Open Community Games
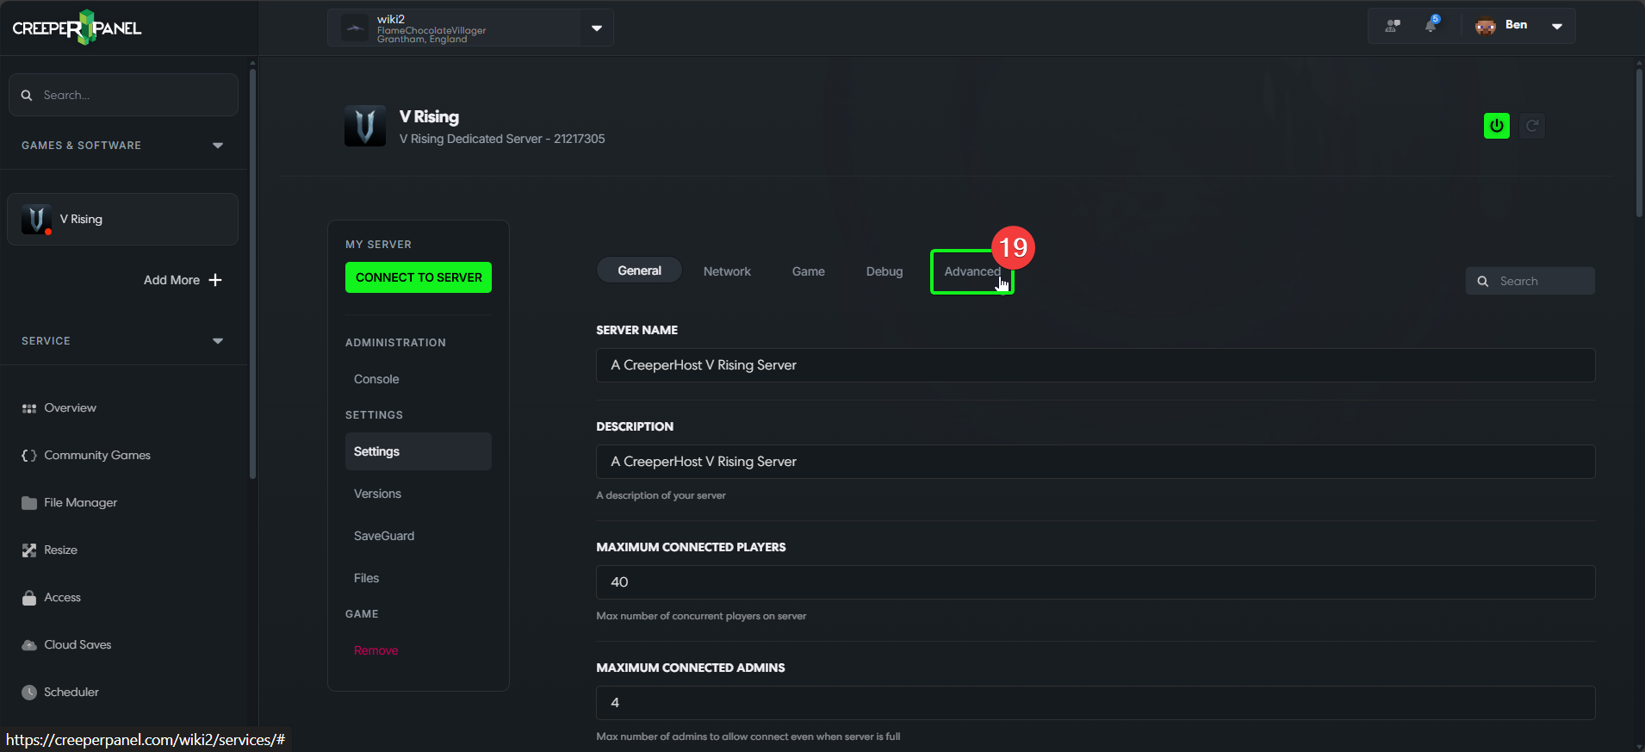 [x=97, y=455]
